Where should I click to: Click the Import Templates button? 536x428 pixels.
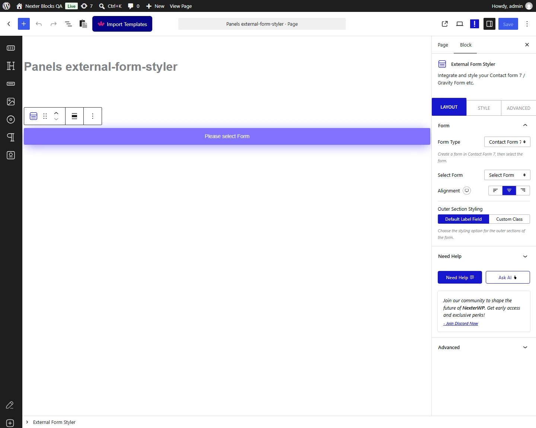[122, 24]
